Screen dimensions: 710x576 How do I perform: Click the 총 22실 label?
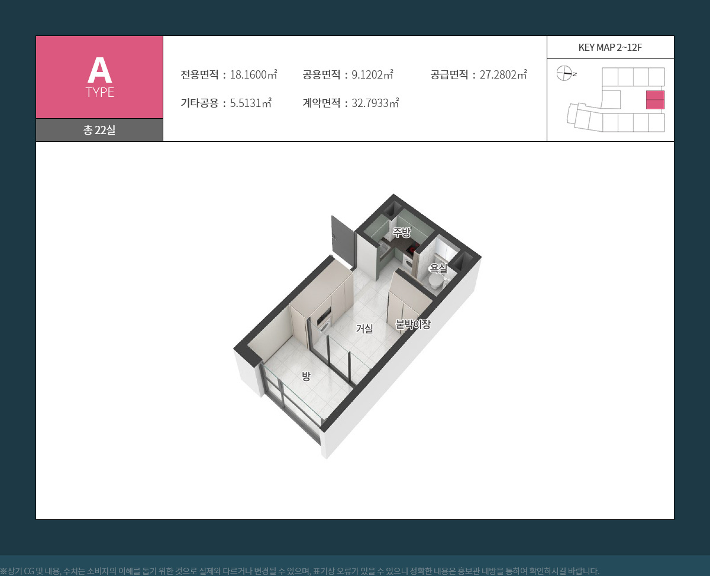(99, 130)
